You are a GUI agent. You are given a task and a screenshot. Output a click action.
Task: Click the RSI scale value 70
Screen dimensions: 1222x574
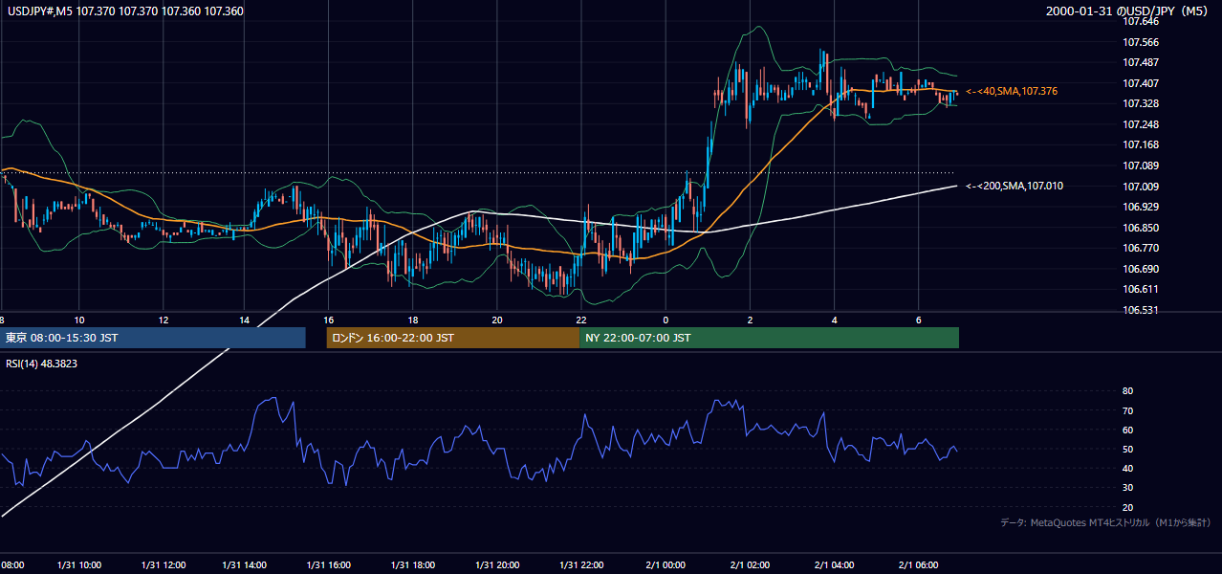(x=1127, y=410)
